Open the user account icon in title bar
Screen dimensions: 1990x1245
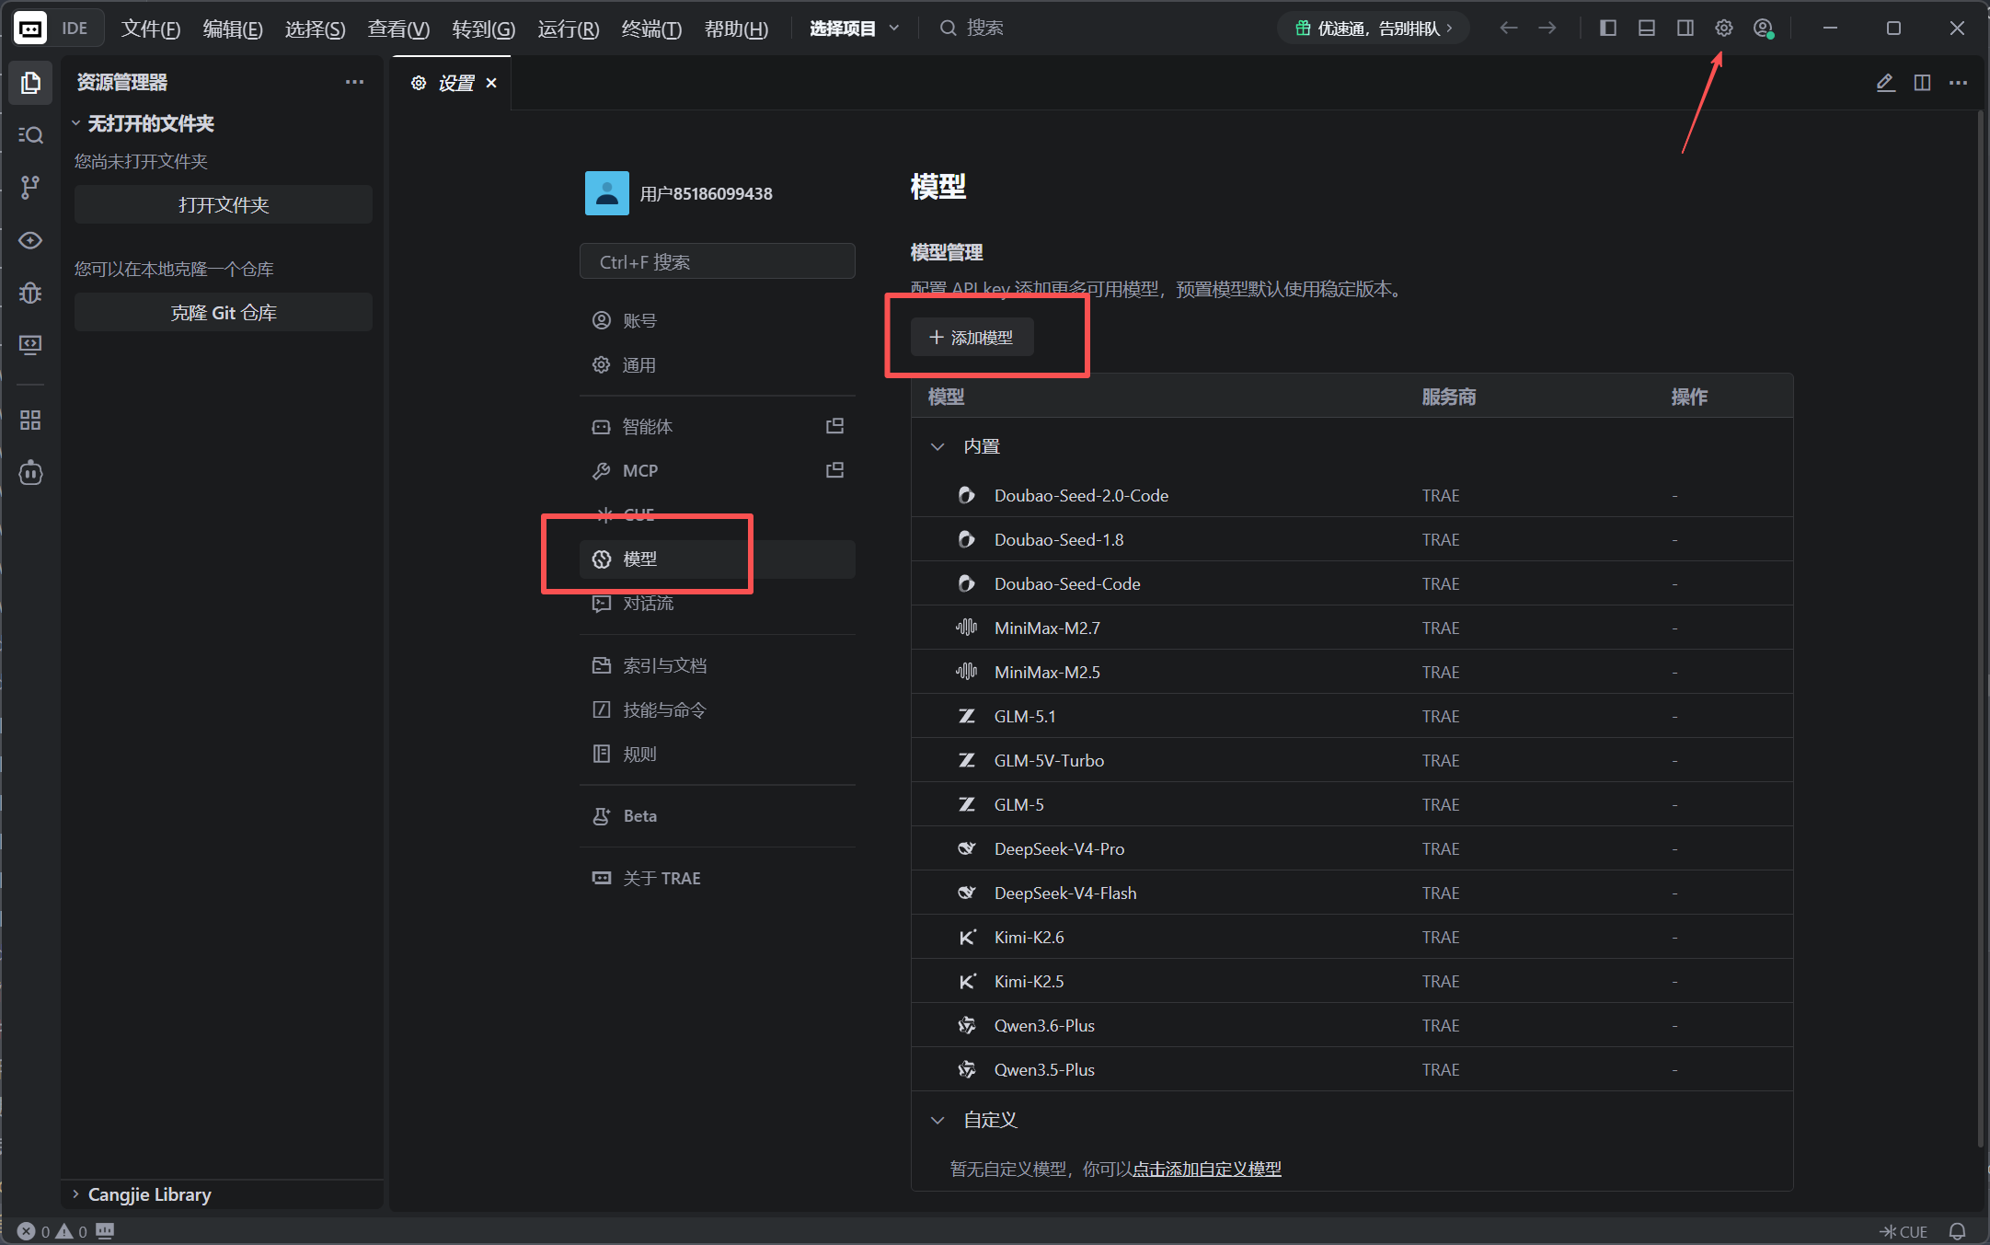(x=1763, y=29)
